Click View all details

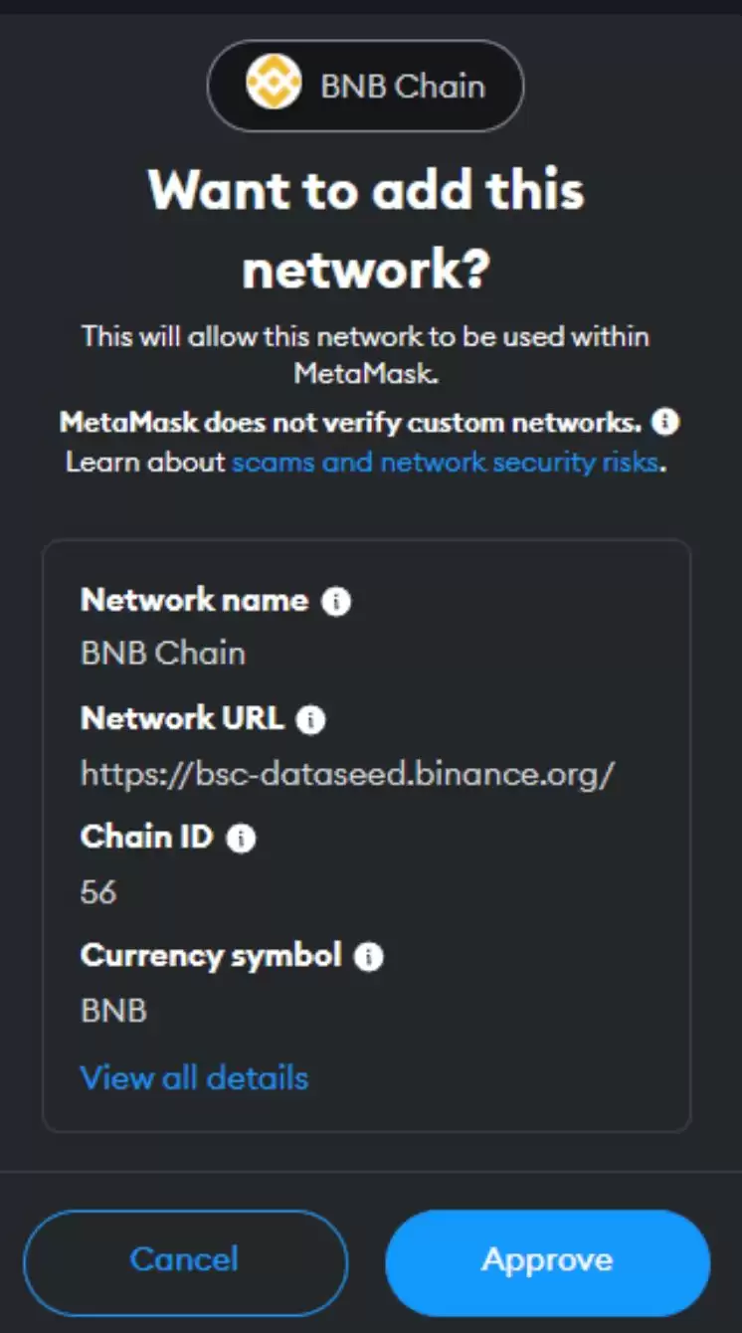coord(194,1076)
